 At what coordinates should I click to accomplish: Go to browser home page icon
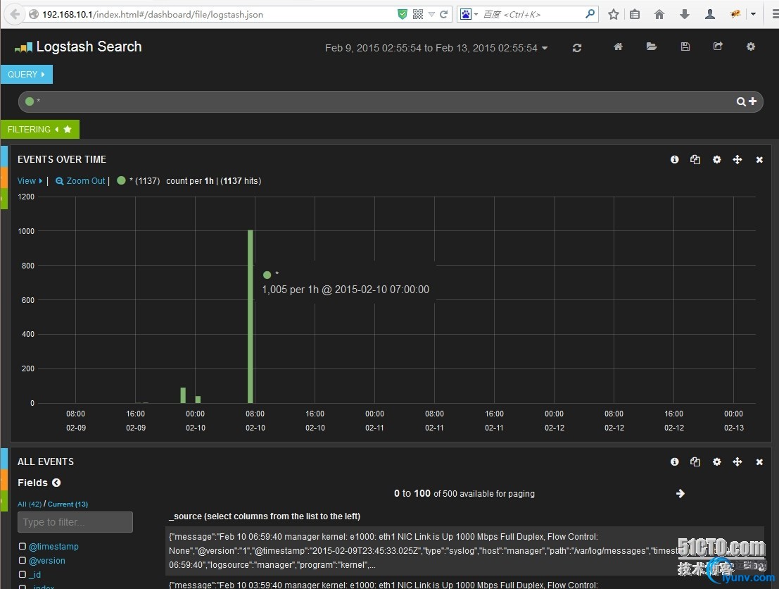(659, 14)
